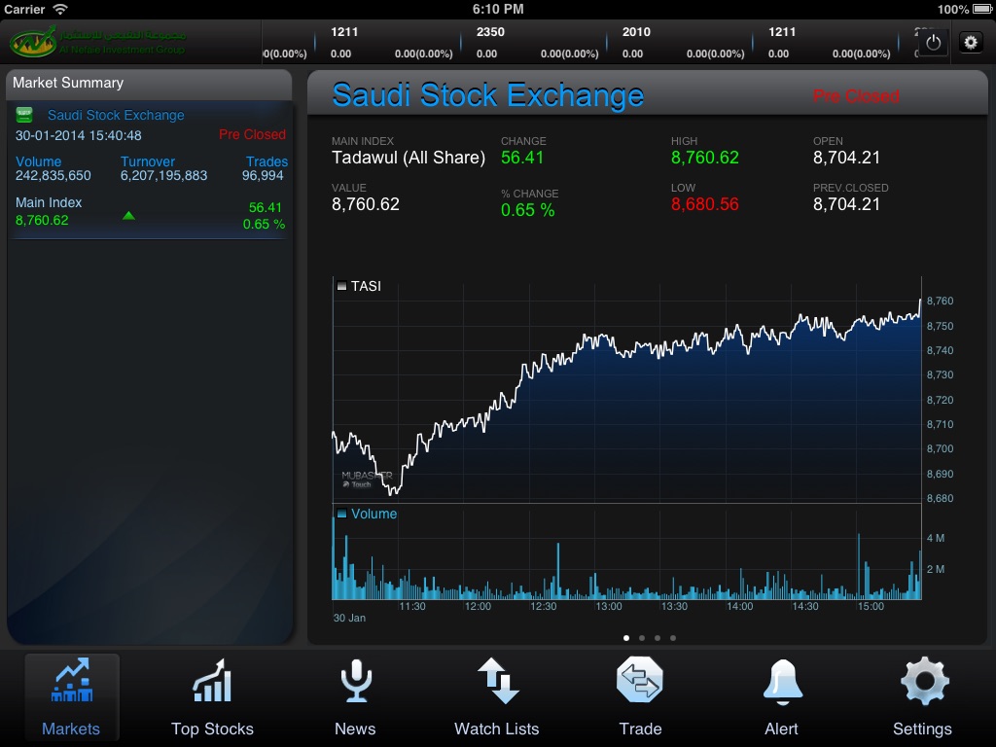Toggle the Volume series legend box

[341, 514]
